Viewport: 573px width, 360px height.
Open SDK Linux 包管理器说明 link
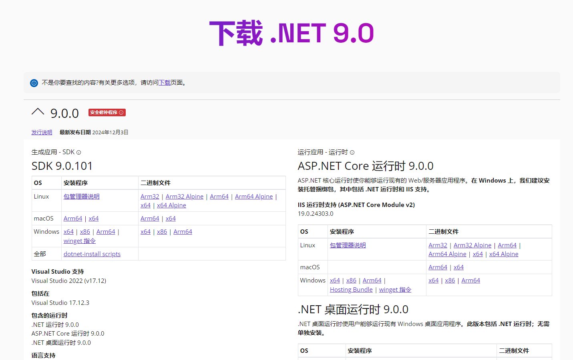82,197
